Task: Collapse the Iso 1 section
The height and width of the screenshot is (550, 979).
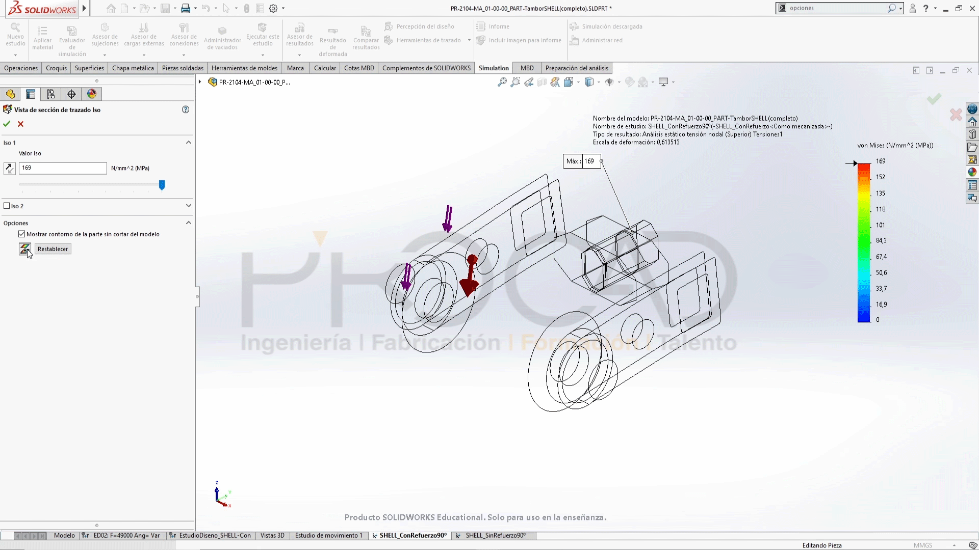Action: coord(189,143)
